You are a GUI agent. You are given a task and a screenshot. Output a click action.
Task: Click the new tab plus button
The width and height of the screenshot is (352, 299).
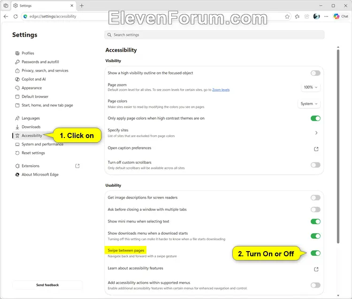coord(82,6)
